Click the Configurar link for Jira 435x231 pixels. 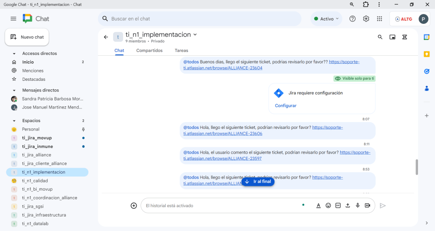click(x=285, y=106)
